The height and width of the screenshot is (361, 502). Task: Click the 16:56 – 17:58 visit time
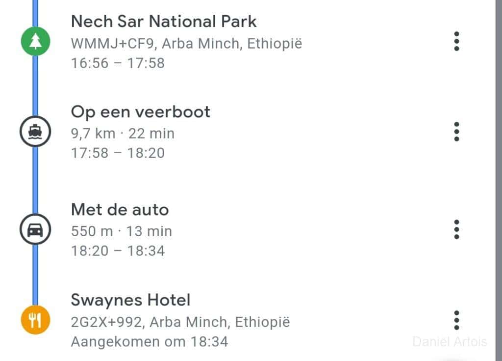pyautogui.click(x=118, y=63)
